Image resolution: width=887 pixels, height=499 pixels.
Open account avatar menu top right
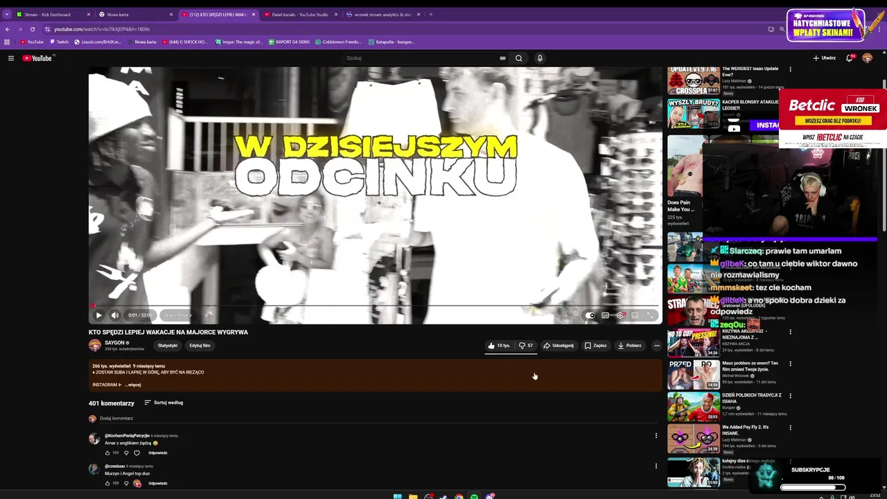(867, 58)
